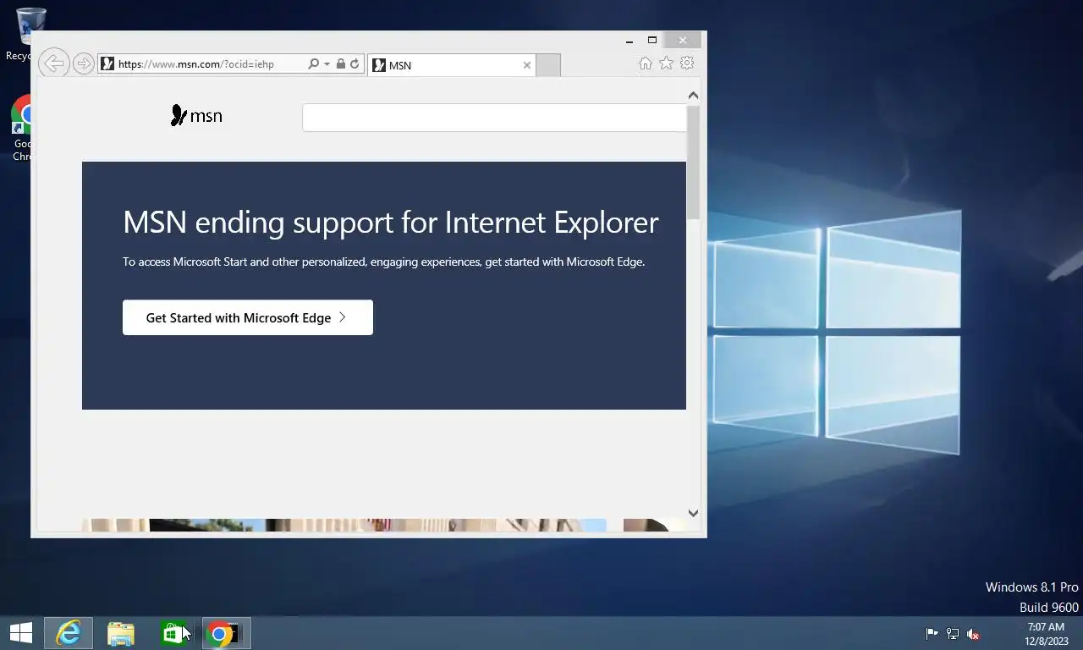Open the Windows Start button
Viewport: 1083px width, 650px height.
[x=21, y=633]
